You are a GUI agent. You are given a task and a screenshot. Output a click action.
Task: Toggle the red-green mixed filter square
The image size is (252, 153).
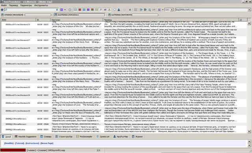pos(93,10)
